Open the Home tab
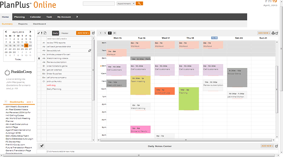Image resolution: width=283 pixels, height=157 pixels. coord(5,17)
